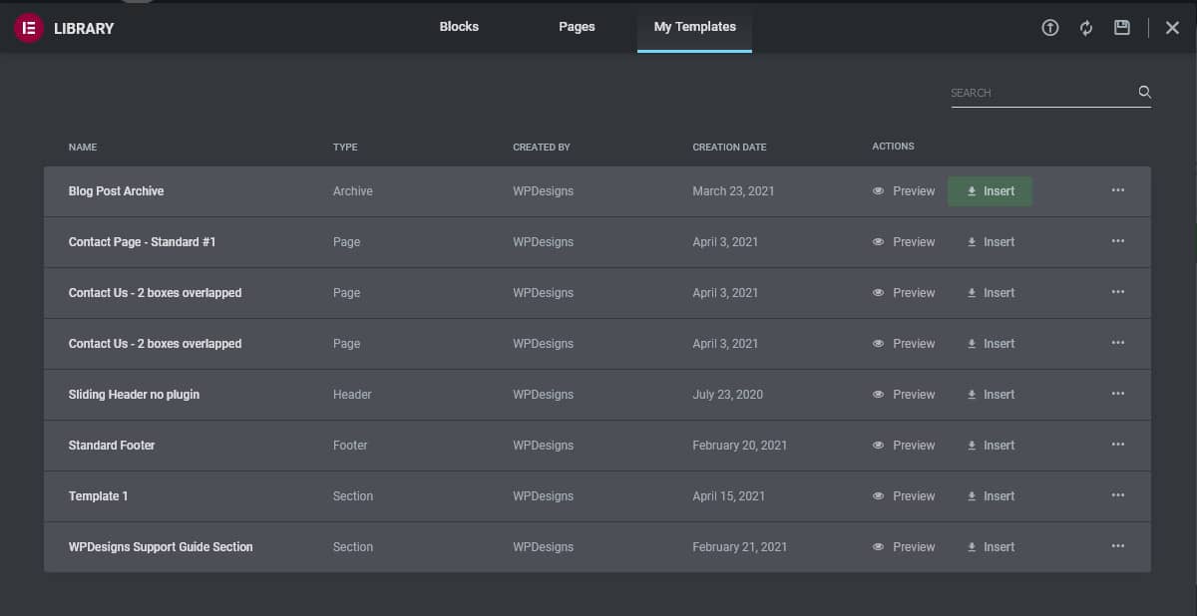The width and height of the screenshot is (1197, 616).
Task: Preview the Sliding Header no plugin template
Action: (x=904, y=395)
